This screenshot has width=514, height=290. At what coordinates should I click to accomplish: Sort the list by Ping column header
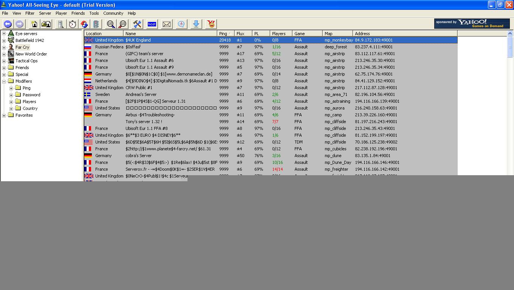click(223, 34)
